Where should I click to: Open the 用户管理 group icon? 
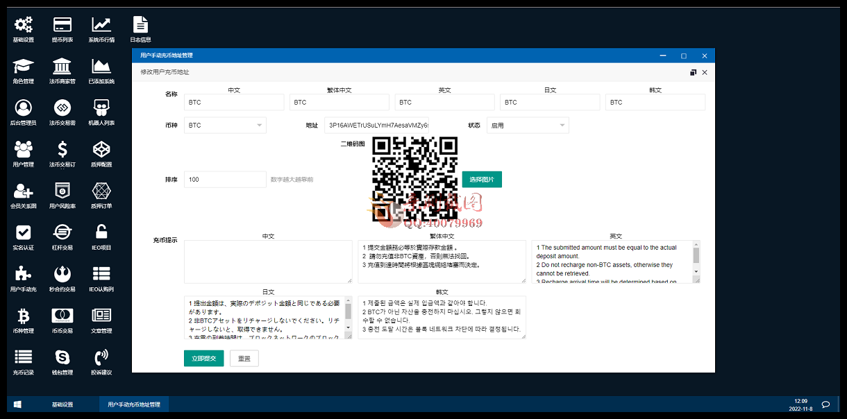(x=24, y=150)
